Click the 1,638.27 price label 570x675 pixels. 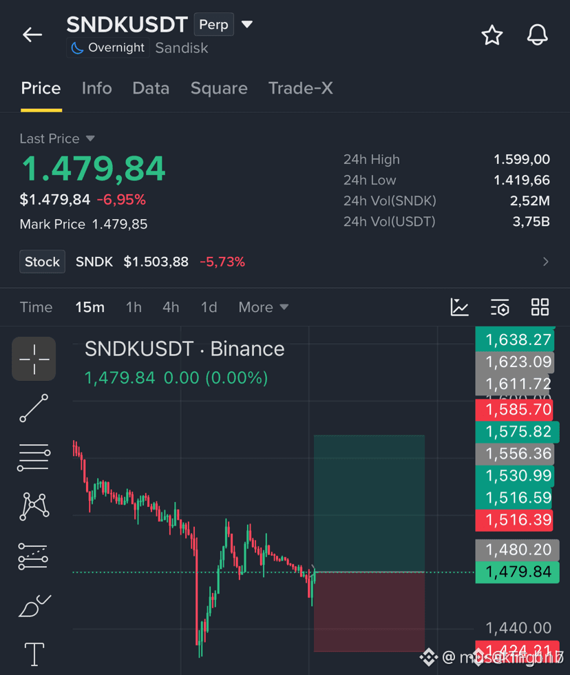pos(516,339)
